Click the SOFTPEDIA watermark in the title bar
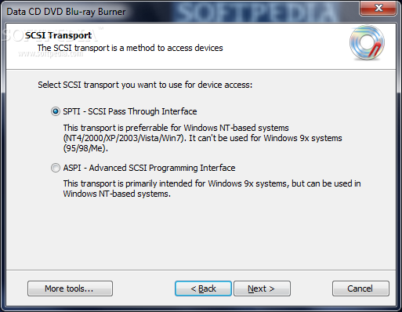The width and height of the screenshot is (402, 312). 257,13
